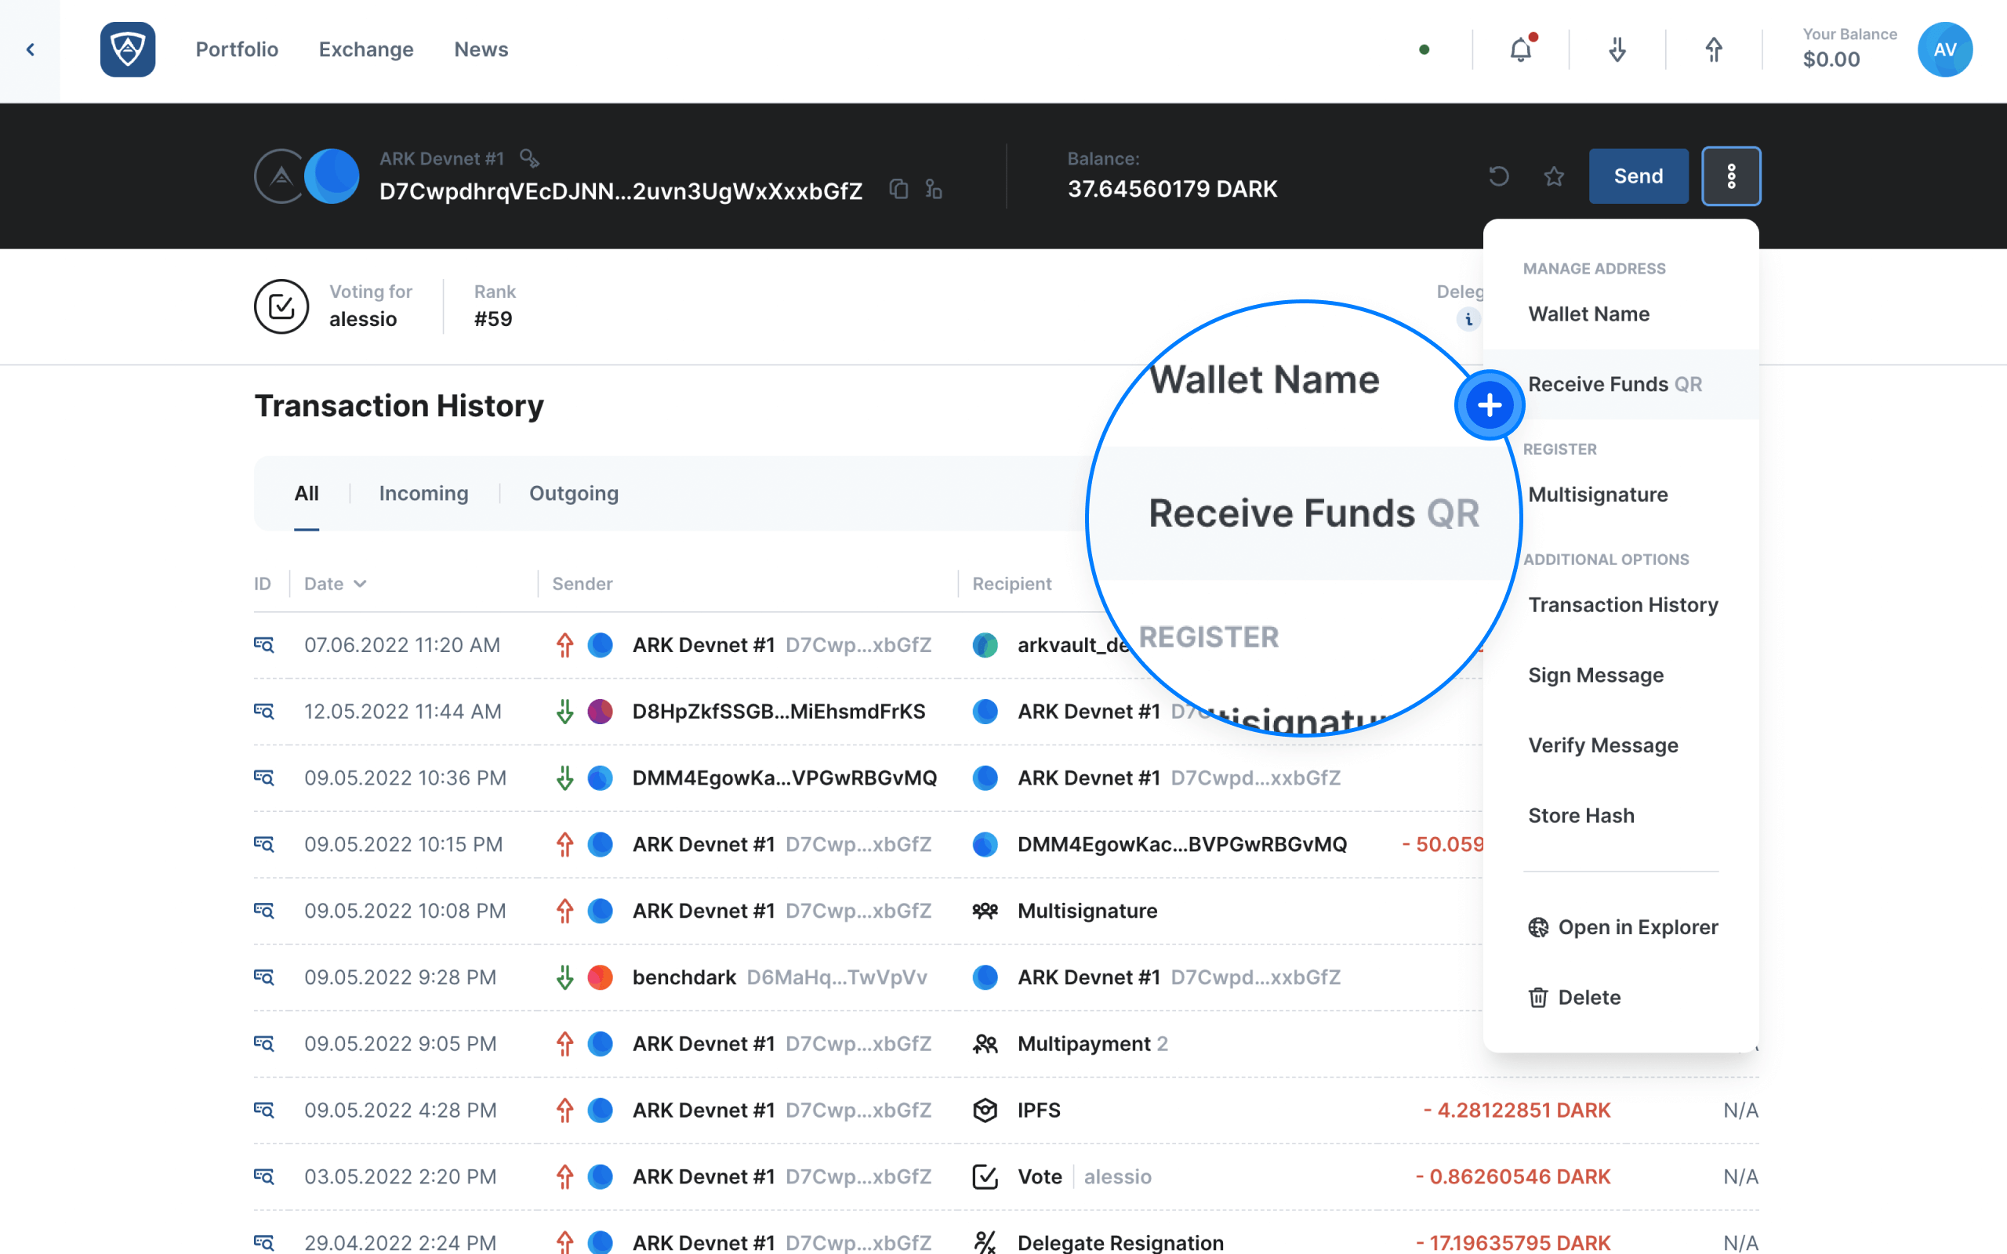Click the receive arrow icon in navbar
Image resolution: width=2007 pixels, height=1254 pixels.
coord(1617,49)
